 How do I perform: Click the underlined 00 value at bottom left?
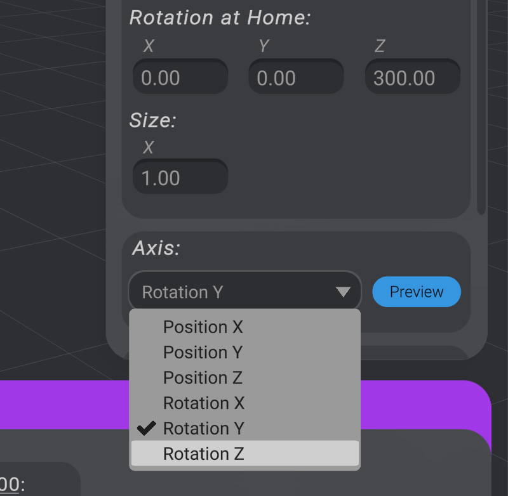click(9, 485)
